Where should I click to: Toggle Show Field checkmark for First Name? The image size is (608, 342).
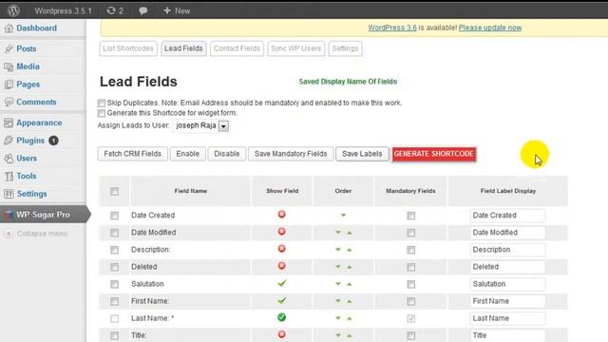pos(282,300)
